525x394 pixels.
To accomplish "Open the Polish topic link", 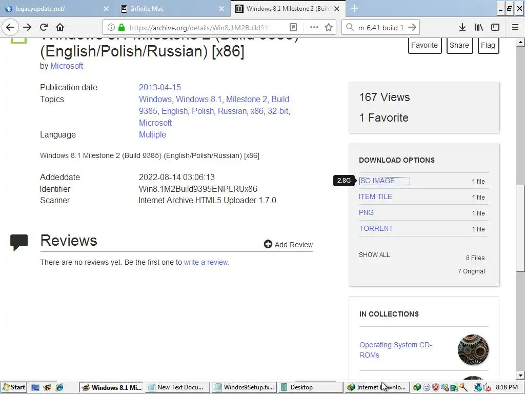I will pos(203,111).
